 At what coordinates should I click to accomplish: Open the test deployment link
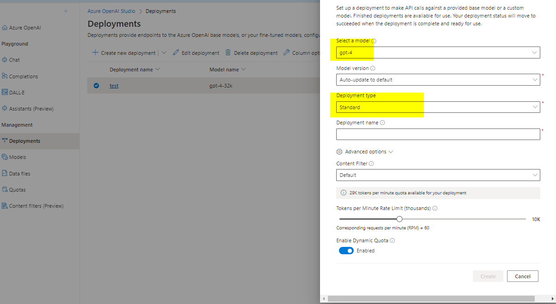click(x=114, y=85)
